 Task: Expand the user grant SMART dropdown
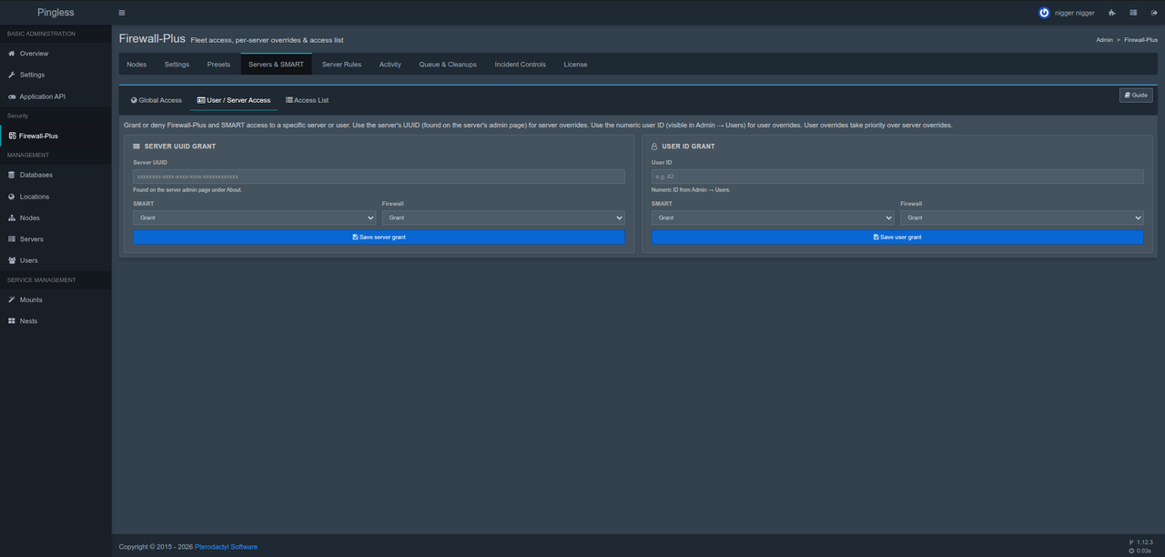click(773, 218)
